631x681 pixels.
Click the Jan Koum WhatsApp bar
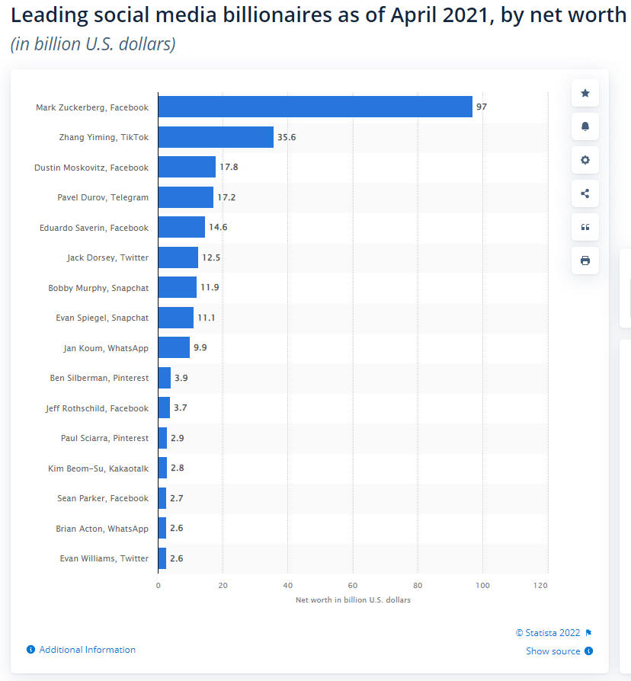pyautogui.click(x=174, y=347)
